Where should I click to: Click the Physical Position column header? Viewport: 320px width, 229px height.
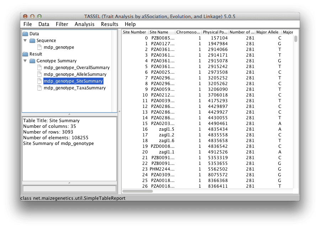[x=215, y=32]
